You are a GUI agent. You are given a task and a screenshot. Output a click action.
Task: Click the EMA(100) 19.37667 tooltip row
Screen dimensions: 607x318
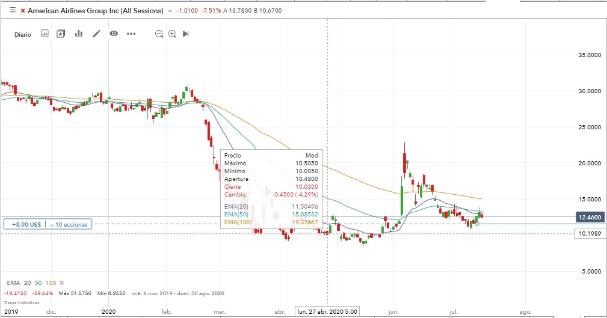click(x=271, y=222)
